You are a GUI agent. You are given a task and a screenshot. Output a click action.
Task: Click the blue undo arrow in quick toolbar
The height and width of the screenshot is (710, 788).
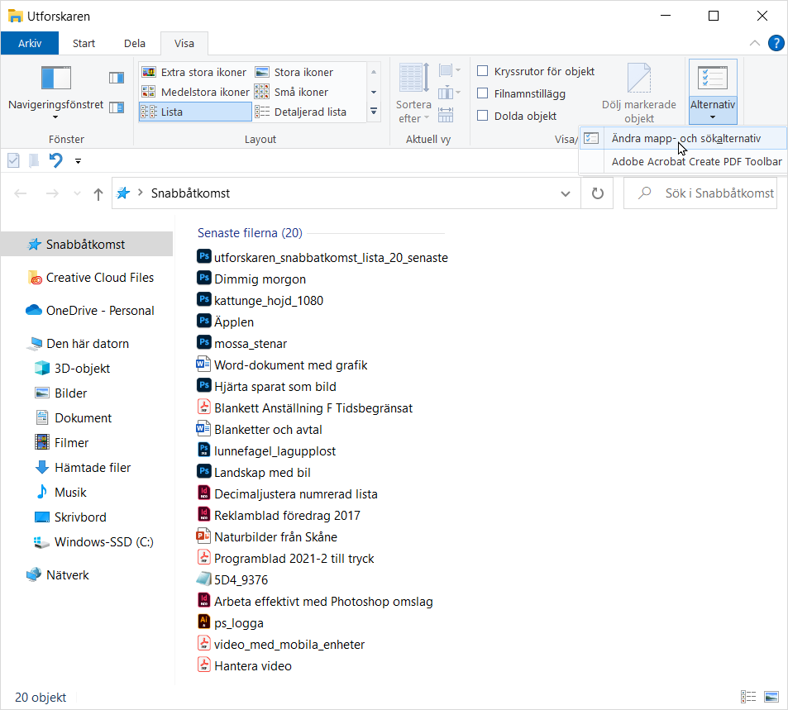pyautogui.click(x=55, y=160)
